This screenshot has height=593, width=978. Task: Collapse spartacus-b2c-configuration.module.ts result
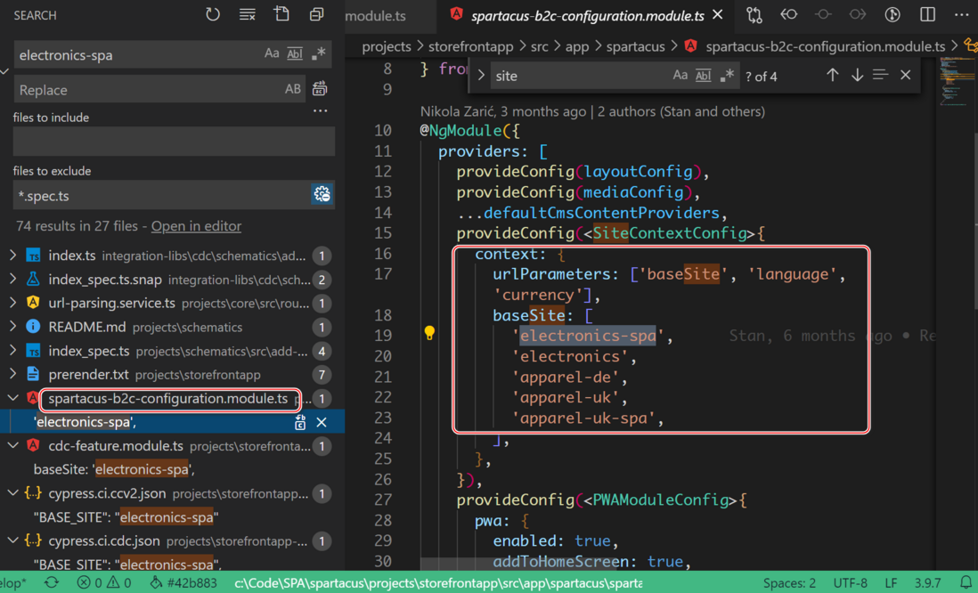pos(13,398)
